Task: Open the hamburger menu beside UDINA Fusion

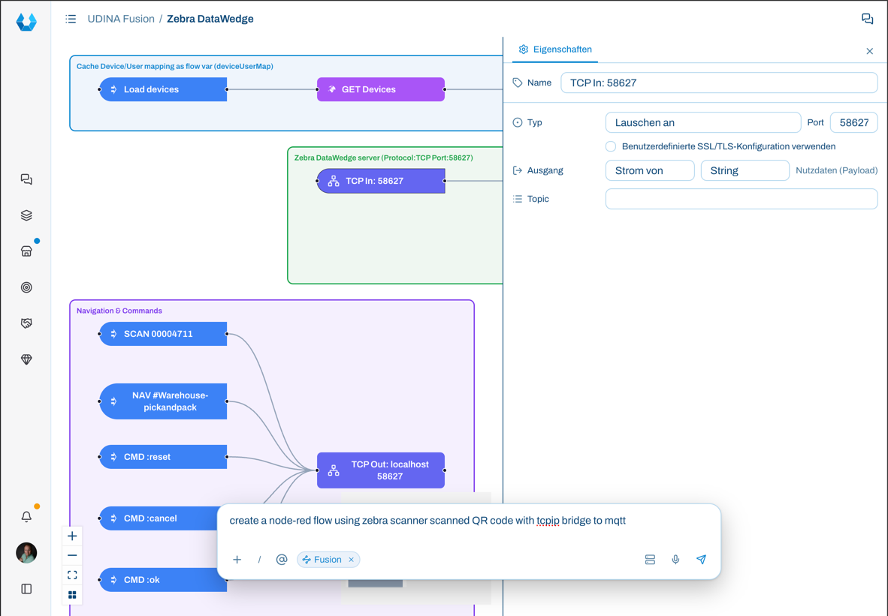Action: click(71, 19)
